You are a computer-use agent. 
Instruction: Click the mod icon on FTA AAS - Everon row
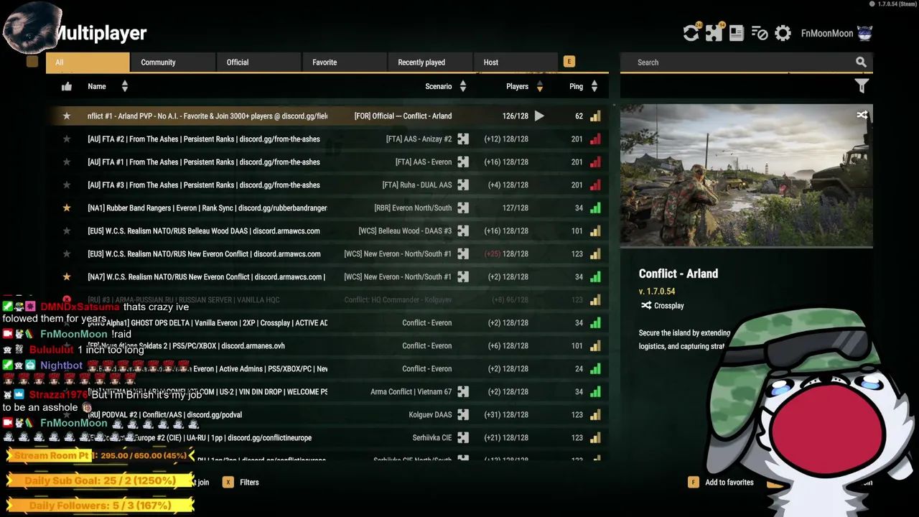463,162
